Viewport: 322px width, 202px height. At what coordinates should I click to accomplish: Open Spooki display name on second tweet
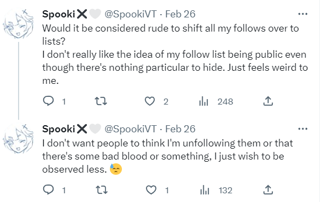pos(58,129)
